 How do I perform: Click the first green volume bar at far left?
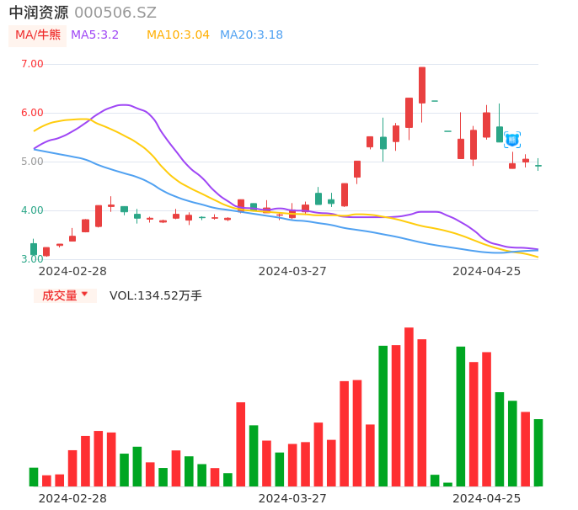click(34, 476)
